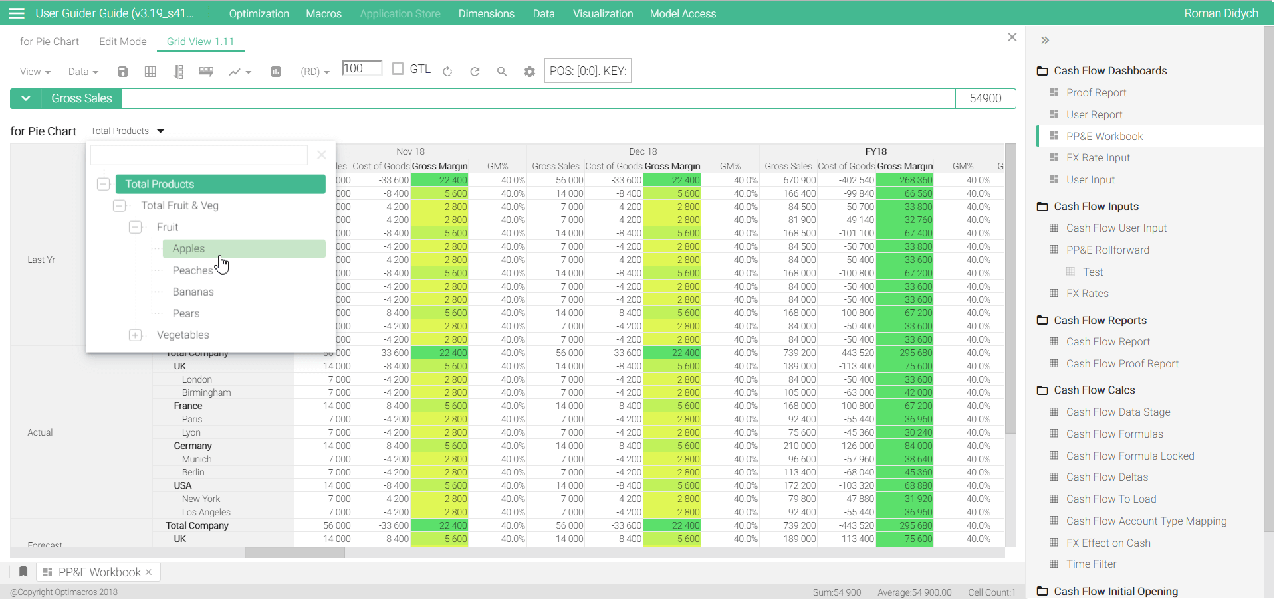Click the bar chart icon in the toolbar
The width and height of the screenshot is (1275, 599).
pyautogui.click(x=276, y=72)
